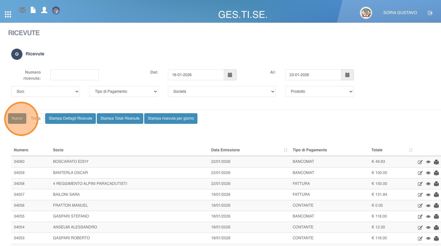Viewport: 441px width, 246px height.
Task: Sort by Data Emissione arrows icon
Action: click(286, 150)
